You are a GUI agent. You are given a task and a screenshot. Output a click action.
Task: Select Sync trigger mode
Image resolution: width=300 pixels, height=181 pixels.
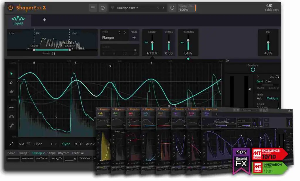tap(66, 144)
